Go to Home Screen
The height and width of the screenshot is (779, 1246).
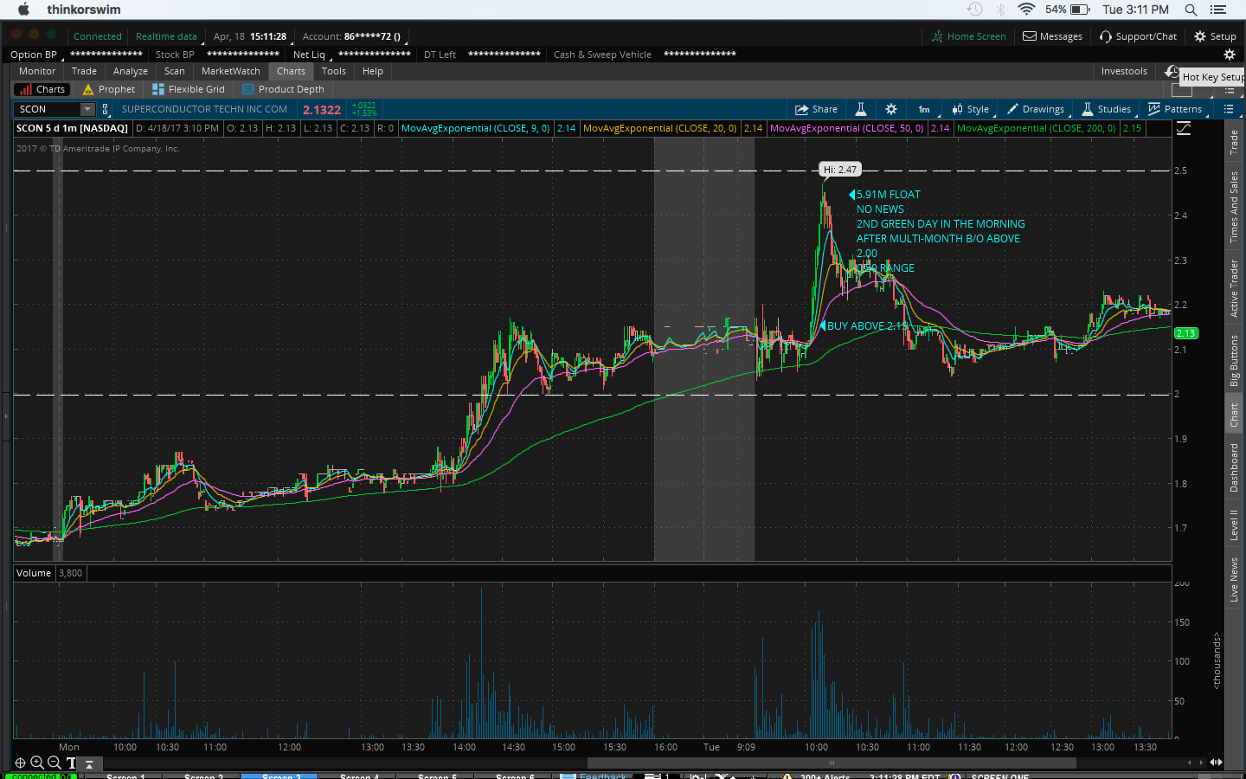pyautogui.click(x=969, y=36)
